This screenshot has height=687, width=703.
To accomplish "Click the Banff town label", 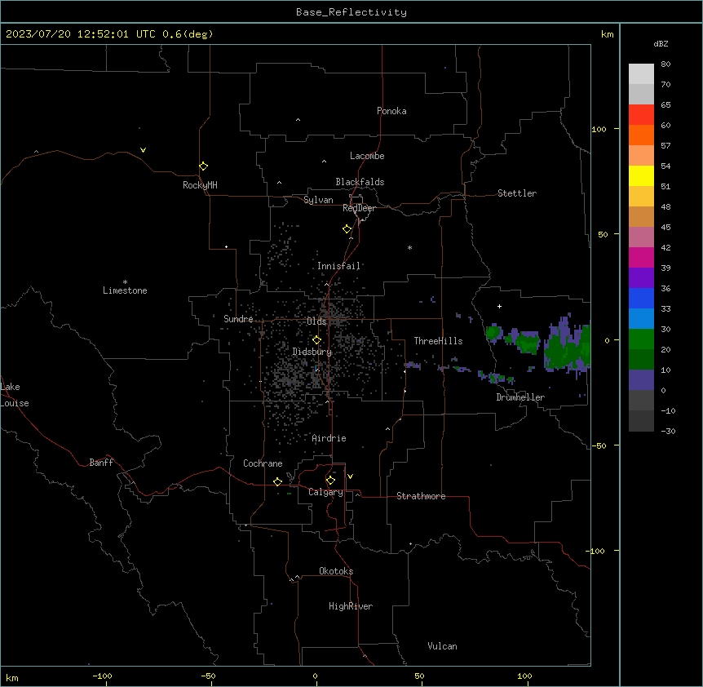I will (101, 463).
